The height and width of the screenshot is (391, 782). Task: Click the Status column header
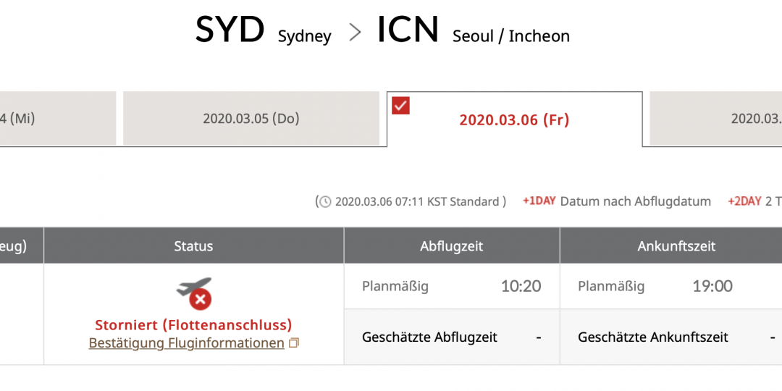tap(193, 246)
